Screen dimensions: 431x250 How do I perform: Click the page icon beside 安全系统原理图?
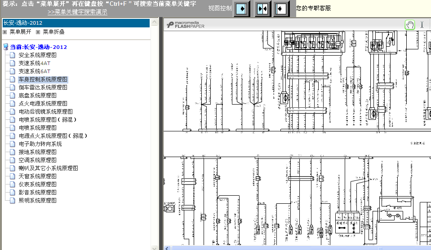click(13, 55)
